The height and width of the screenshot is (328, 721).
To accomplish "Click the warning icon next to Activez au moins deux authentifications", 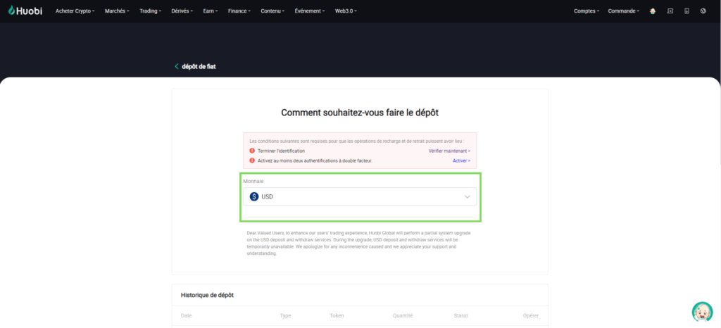I will (252, 160).
